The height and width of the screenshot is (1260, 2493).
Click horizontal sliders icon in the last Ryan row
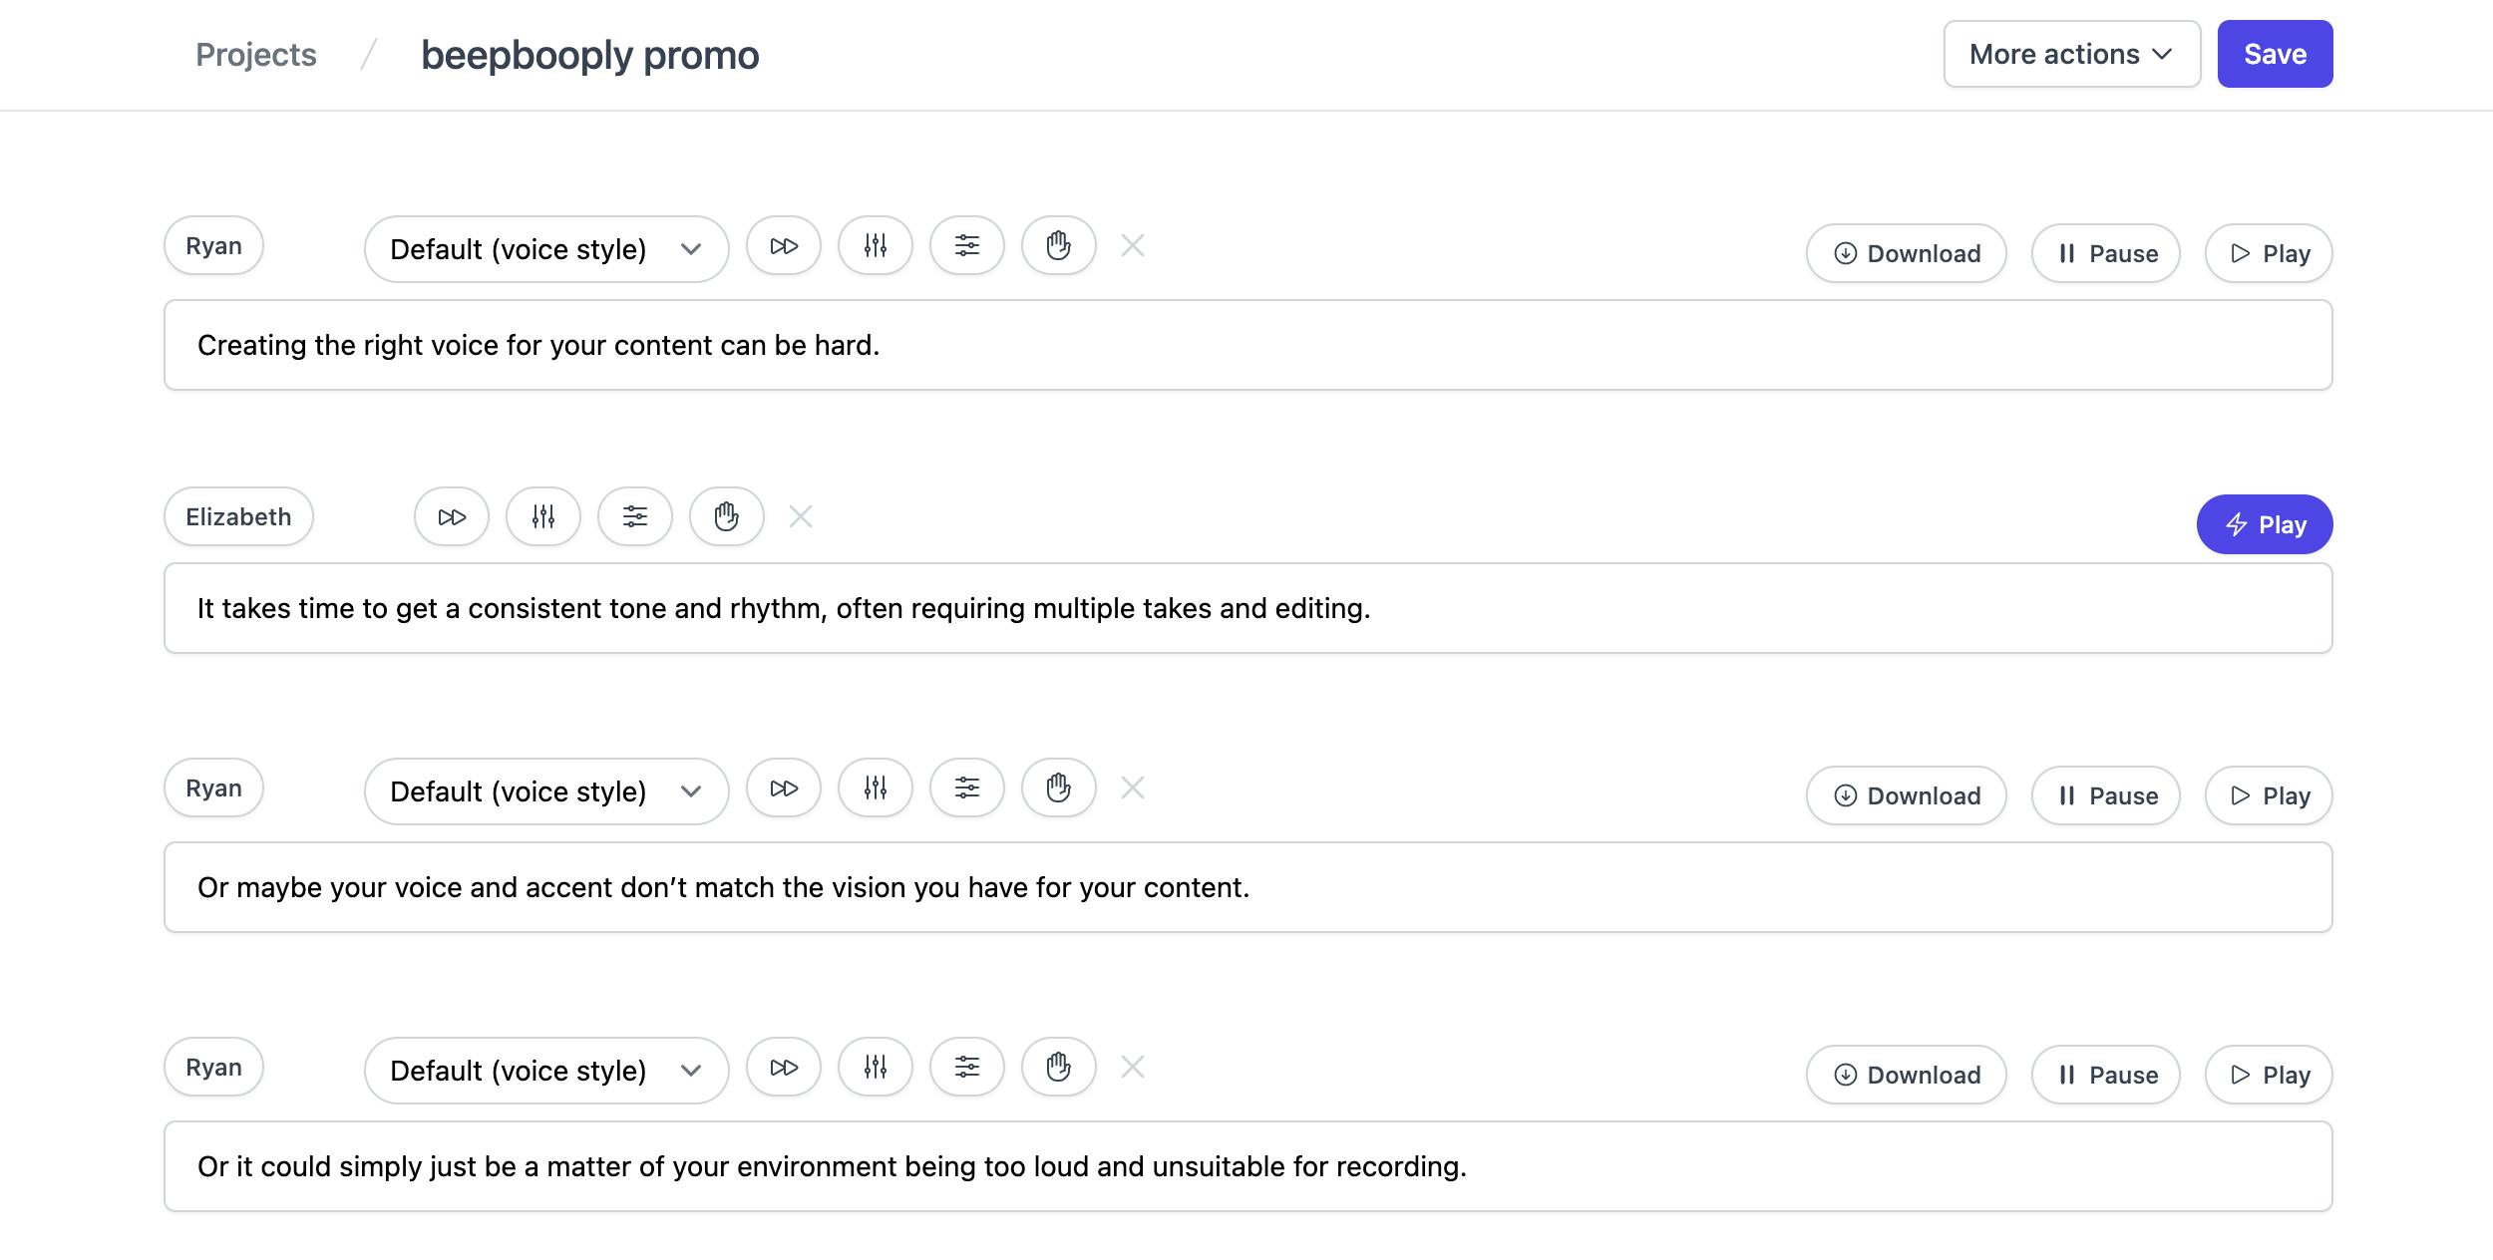(967, 1068)
